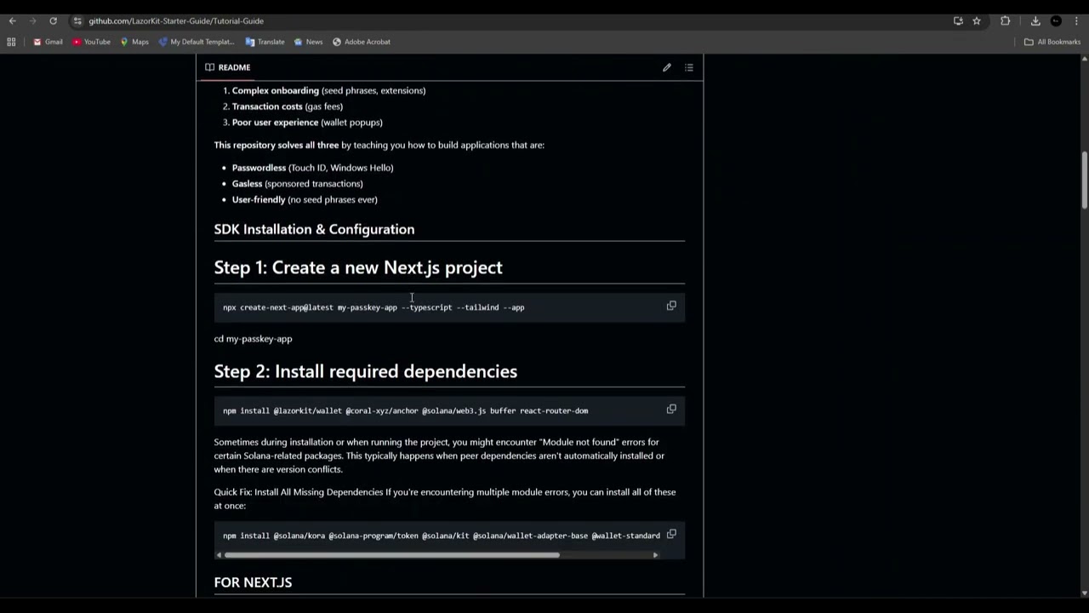Copy the npx create-next-app command

click(671, 306)
